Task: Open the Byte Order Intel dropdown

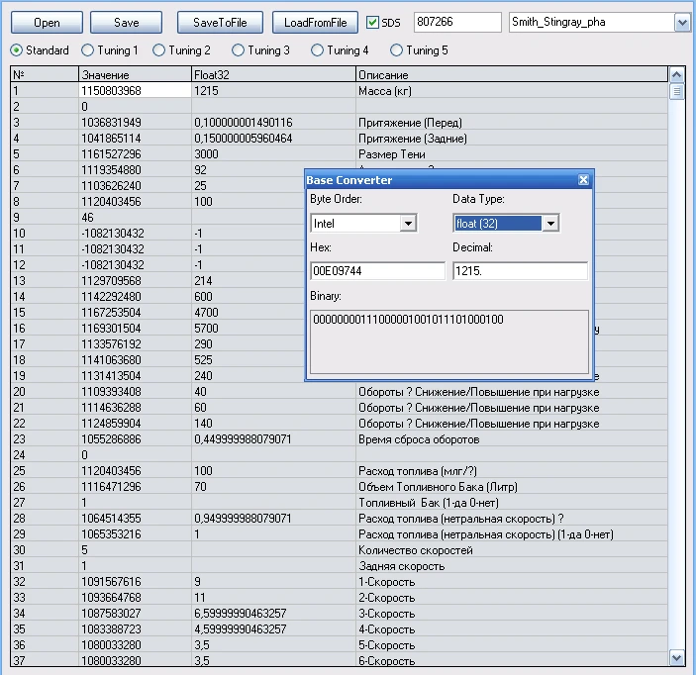Action: pyautogui.click(x=407, y=224)
